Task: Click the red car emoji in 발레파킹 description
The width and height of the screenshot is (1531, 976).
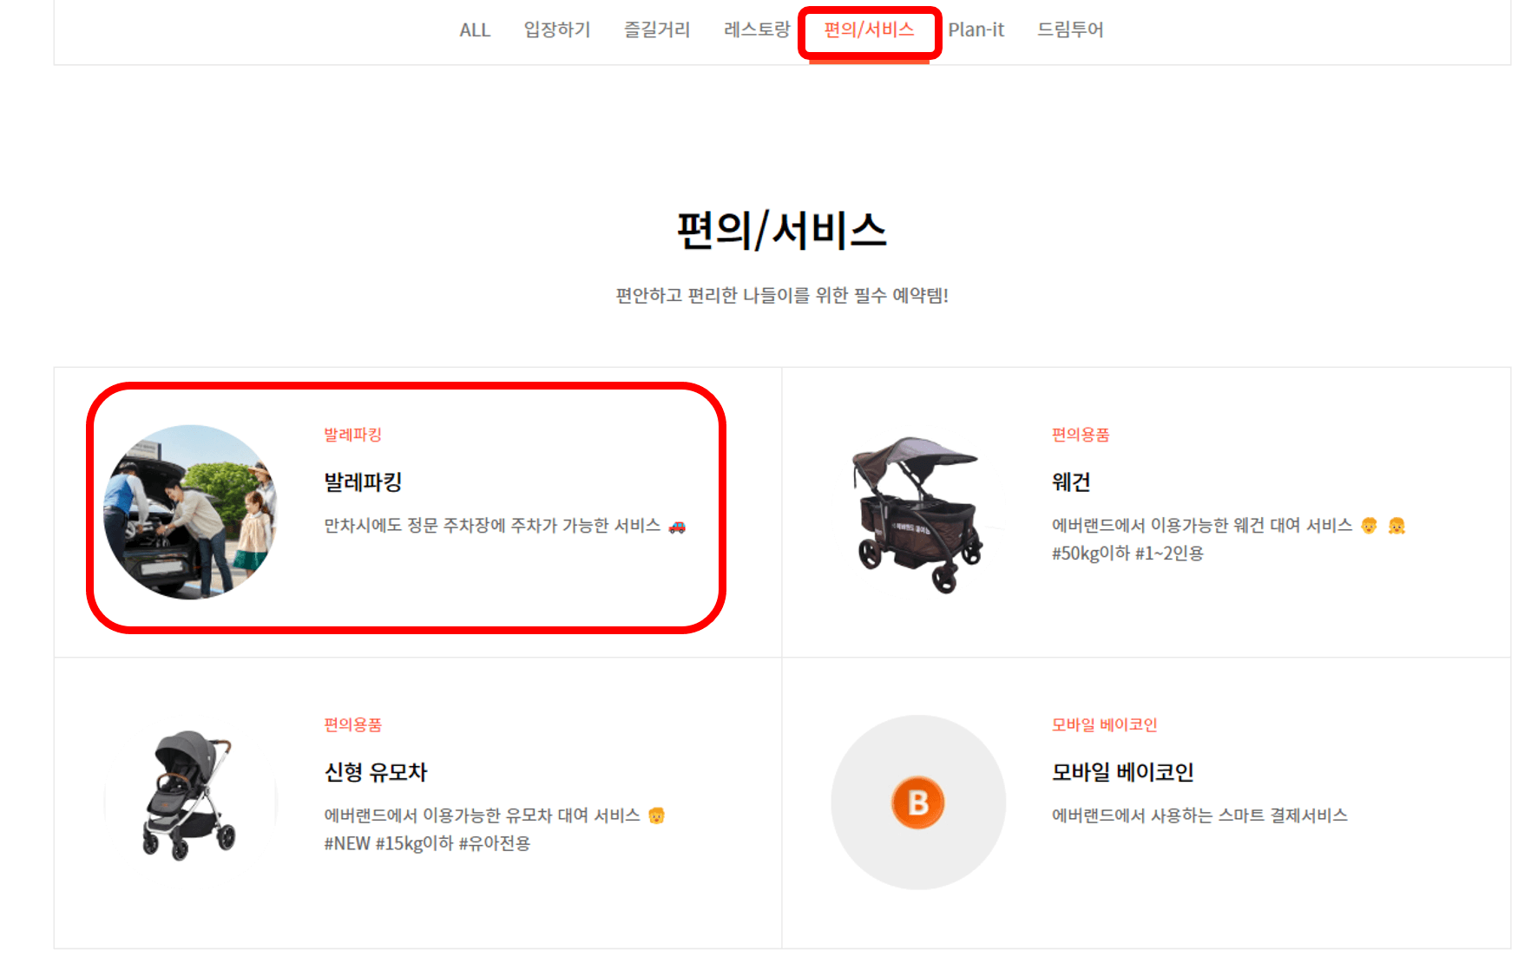Action: pos(677,527)
